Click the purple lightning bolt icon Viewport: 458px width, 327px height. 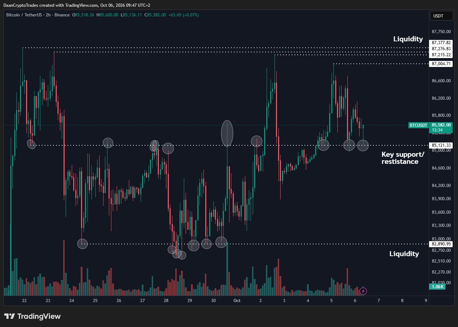click(363, 291)
